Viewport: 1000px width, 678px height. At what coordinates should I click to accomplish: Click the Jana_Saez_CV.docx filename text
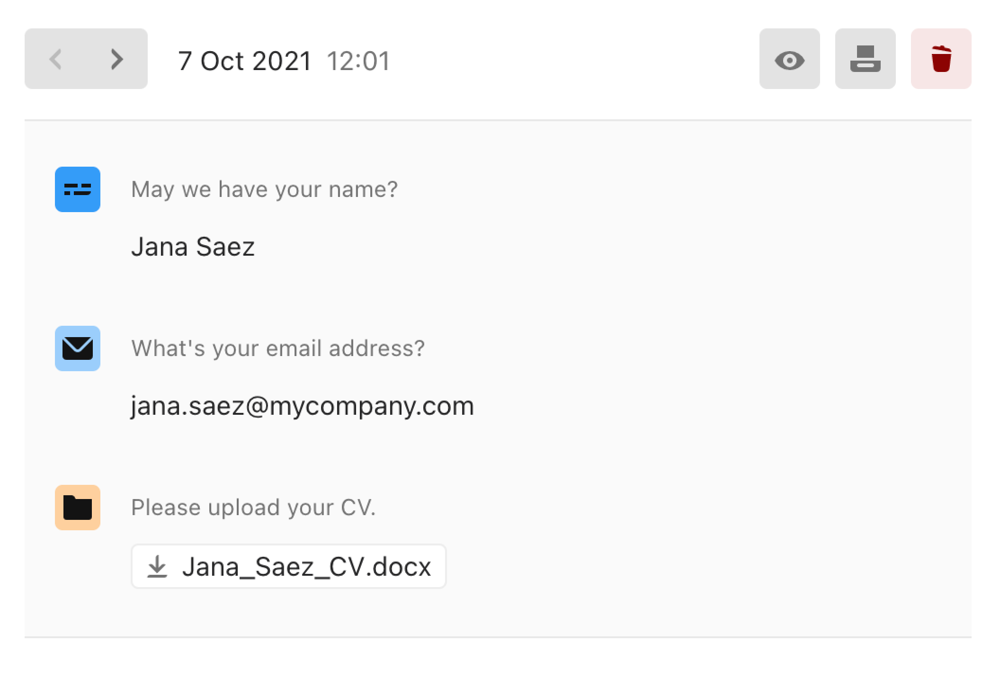pyautogui.click(x=307, y=567)
